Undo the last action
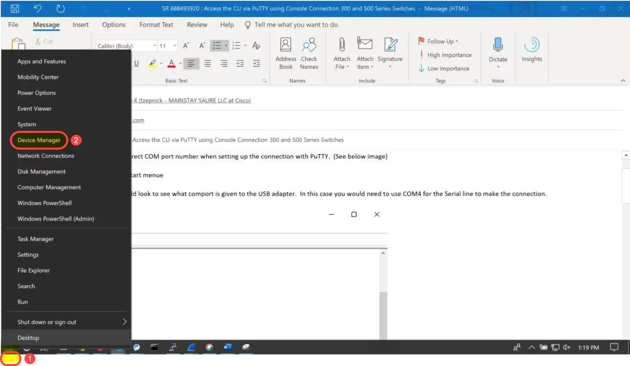 [37, 9]
